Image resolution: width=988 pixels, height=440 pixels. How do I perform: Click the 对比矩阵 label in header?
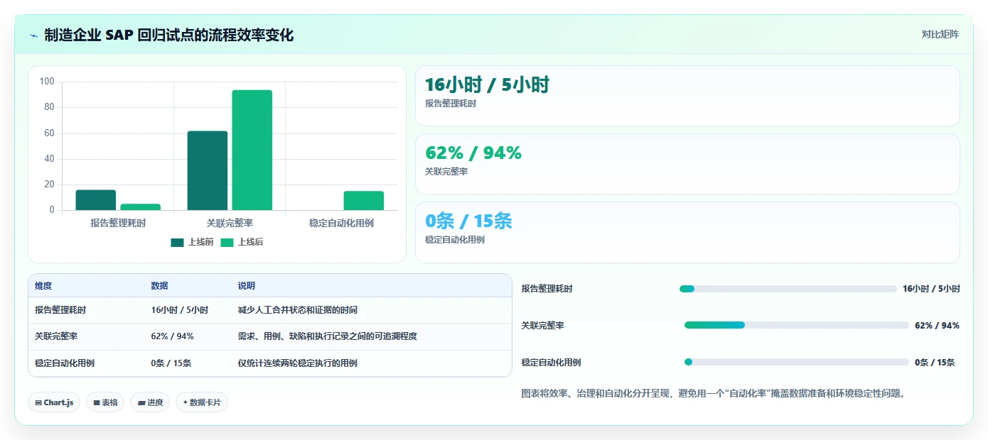[x=940, y=34]
